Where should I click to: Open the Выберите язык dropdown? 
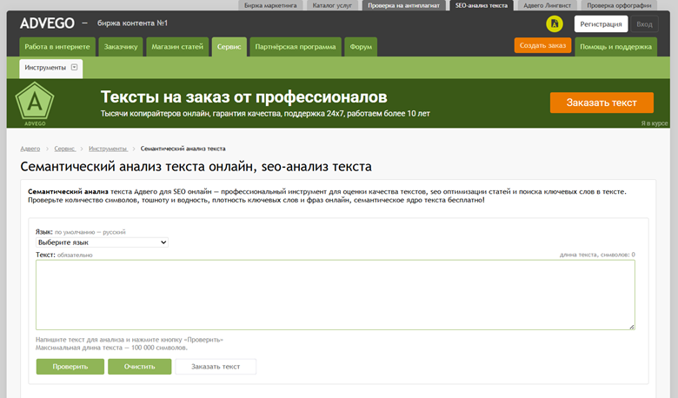[x=102, y=242]
